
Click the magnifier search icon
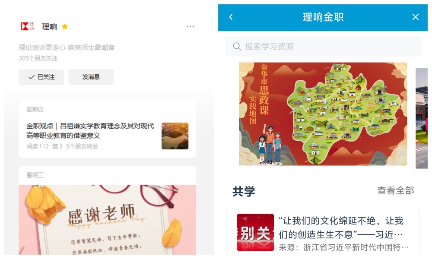pyautogui.click(x=237, y=47)
